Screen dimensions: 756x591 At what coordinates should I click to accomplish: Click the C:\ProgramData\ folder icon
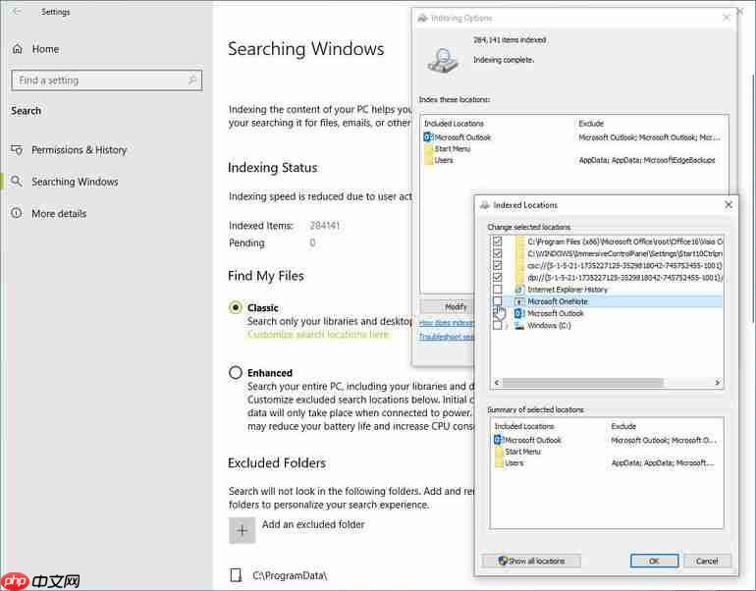[236, 575]
